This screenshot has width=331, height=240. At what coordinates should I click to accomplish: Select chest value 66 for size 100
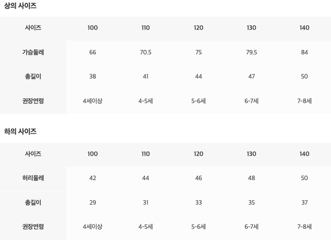(x=92, y=52)
